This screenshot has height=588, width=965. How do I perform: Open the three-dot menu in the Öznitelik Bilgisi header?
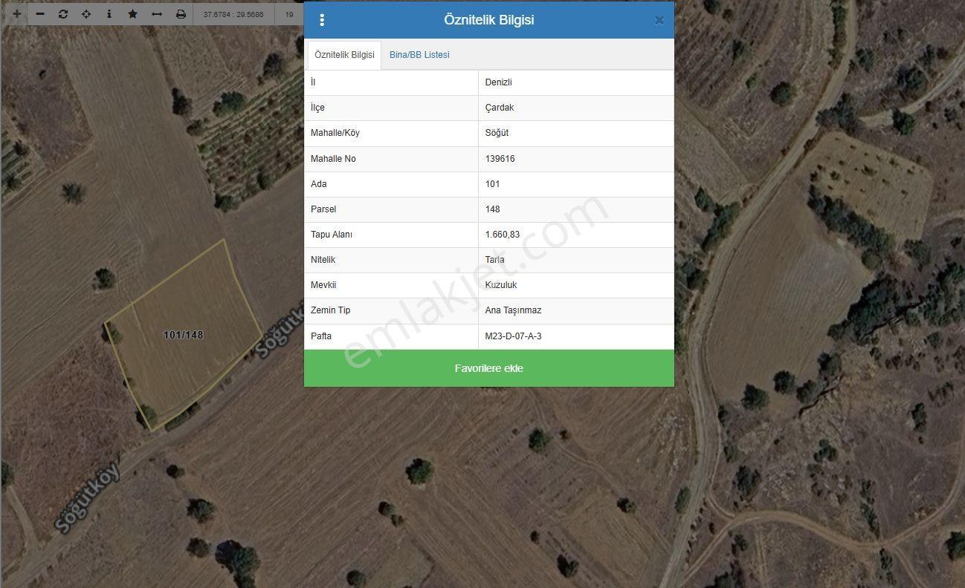click(321, 20)
